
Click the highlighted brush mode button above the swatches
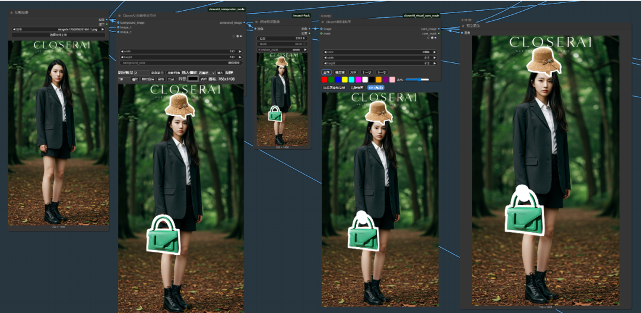[326, 72]
